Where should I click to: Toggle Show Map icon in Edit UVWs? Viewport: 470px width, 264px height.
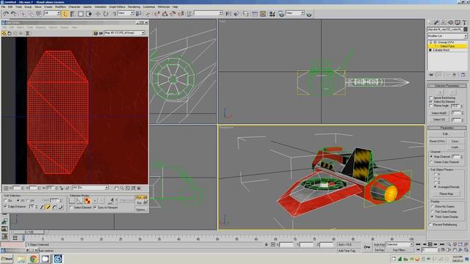click(x=95, y=33)
